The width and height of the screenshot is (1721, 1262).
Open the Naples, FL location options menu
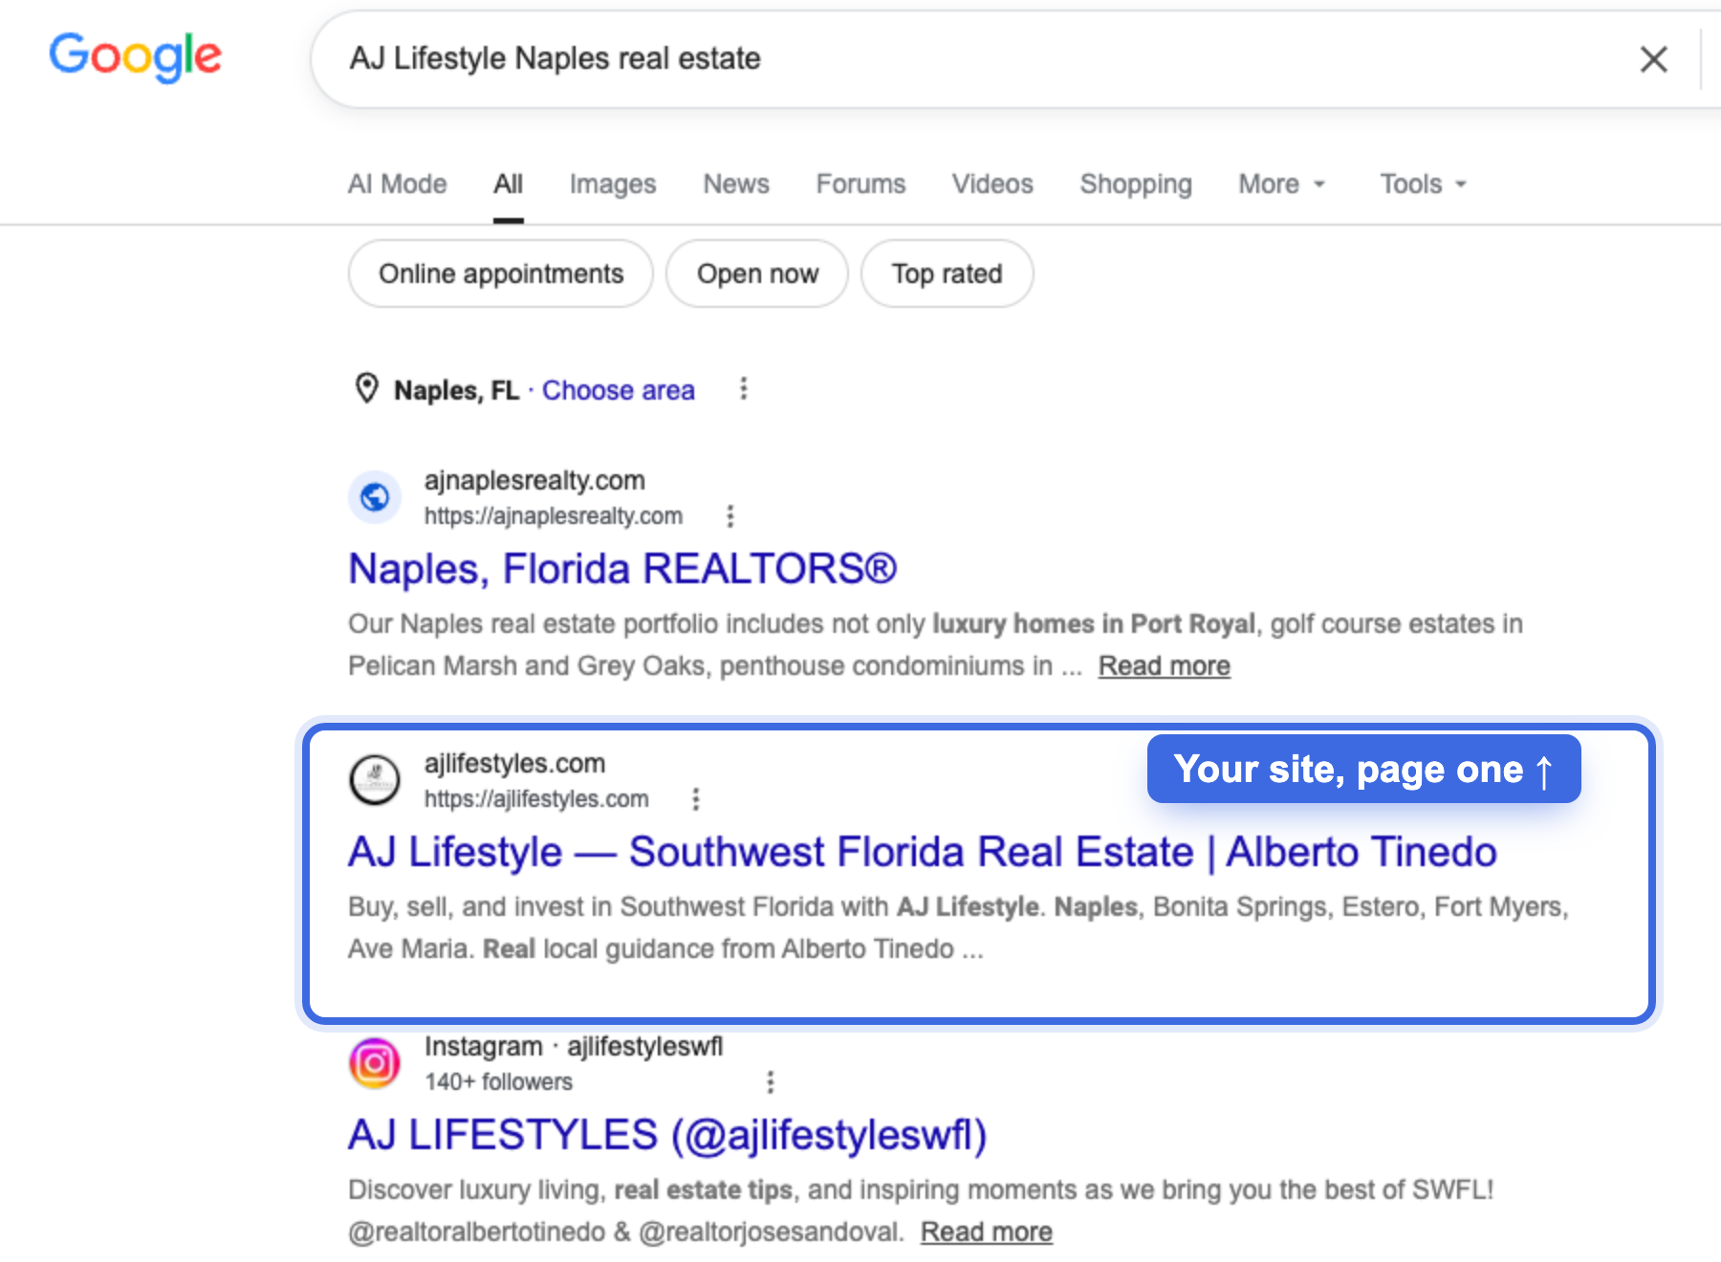[x=743, y=389]
